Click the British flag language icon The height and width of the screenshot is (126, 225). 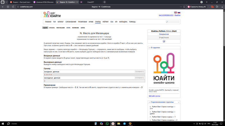pos(175,12)
